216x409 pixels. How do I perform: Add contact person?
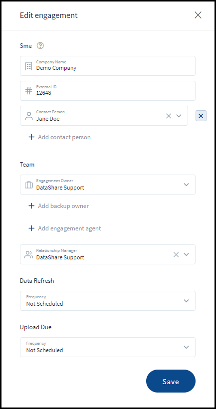click(59, 137)
